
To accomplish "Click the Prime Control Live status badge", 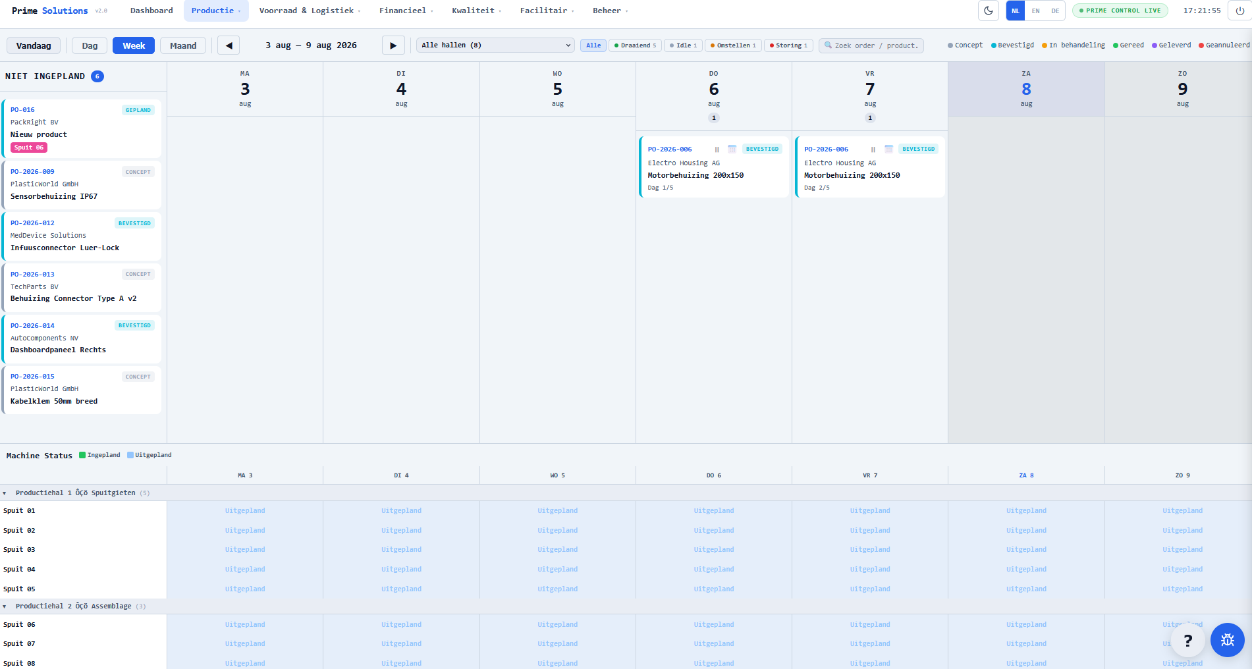I will [x=1120, y=11].
